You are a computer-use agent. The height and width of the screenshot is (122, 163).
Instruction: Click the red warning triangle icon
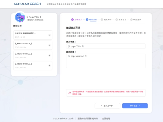point(70,93)
